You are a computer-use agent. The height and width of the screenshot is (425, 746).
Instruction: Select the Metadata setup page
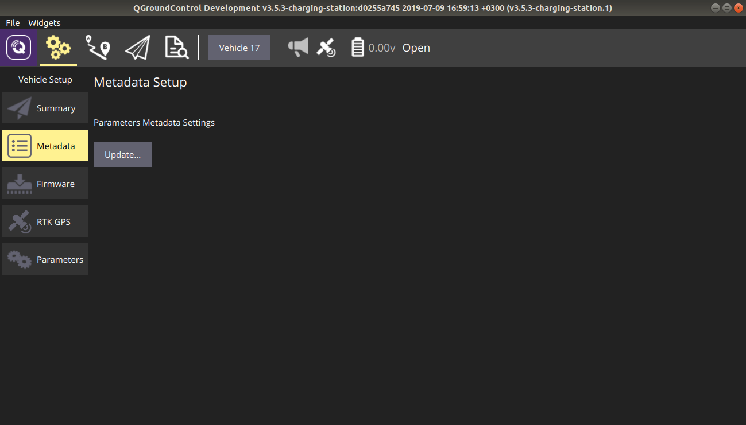(x=45, y=146)
